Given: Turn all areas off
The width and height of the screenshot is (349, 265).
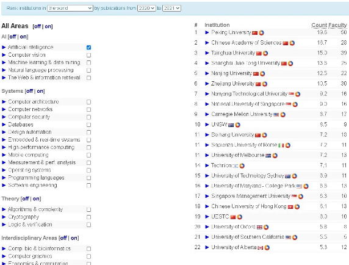Looking at the screenshot, I should click(x=37, y=26).
